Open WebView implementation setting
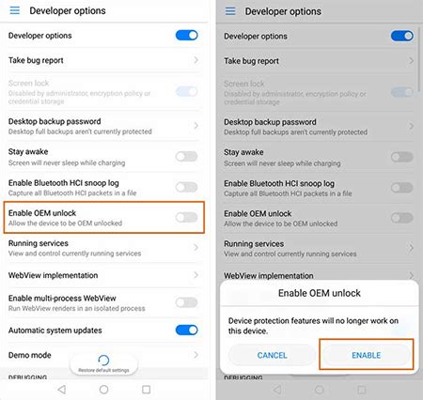The image size is (423, 400). click(x=103, y=275)
